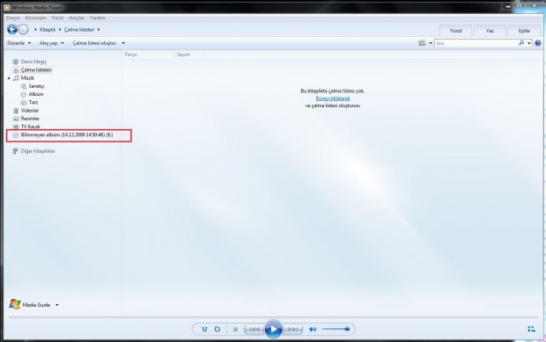
Task: Skip to next track
Action: 292,329
